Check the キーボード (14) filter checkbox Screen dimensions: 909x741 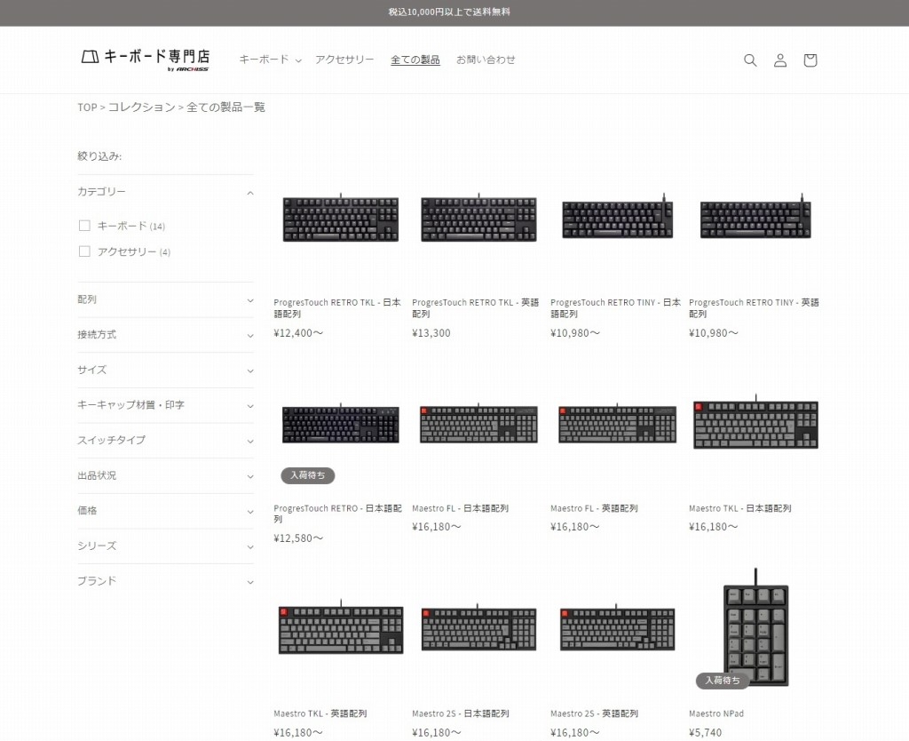[84, 225]
